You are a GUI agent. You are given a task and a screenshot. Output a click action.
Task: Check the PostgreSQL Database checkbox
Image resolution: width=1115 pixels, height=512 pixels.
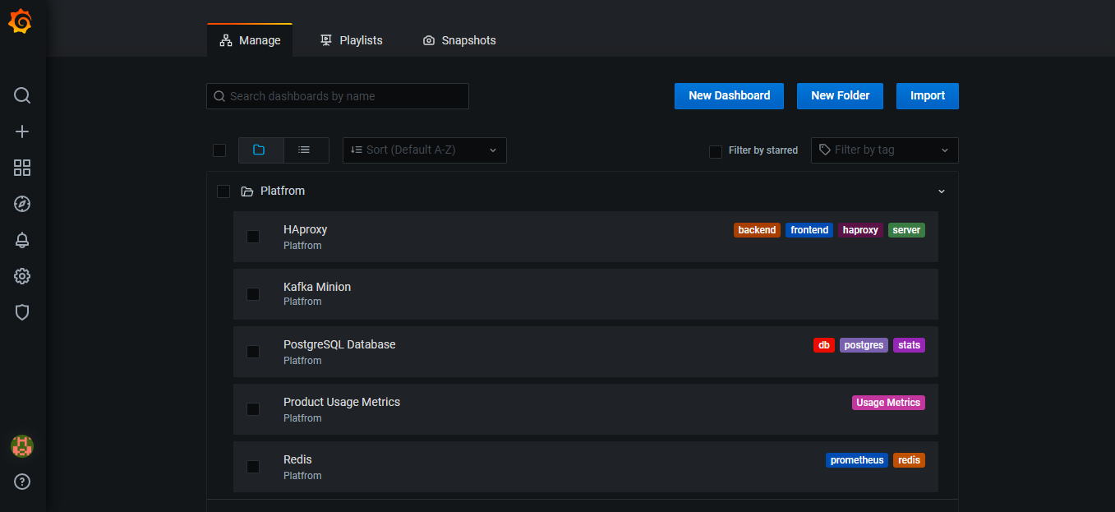click(253, 352)
